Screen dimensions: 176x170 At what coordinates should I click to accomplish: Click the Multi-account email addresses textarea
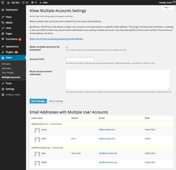pos(118,80)
